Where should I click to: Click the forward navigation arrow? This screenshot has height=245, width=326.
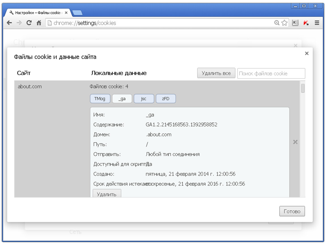(x=19, y=23)
